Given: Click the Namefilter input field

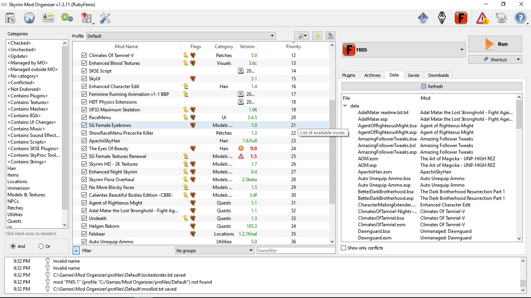Looking at the screenshot, I should coord(296,251).
